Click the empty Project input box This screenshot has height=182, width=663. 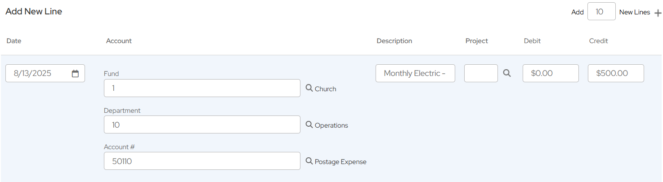click(480, 73)
